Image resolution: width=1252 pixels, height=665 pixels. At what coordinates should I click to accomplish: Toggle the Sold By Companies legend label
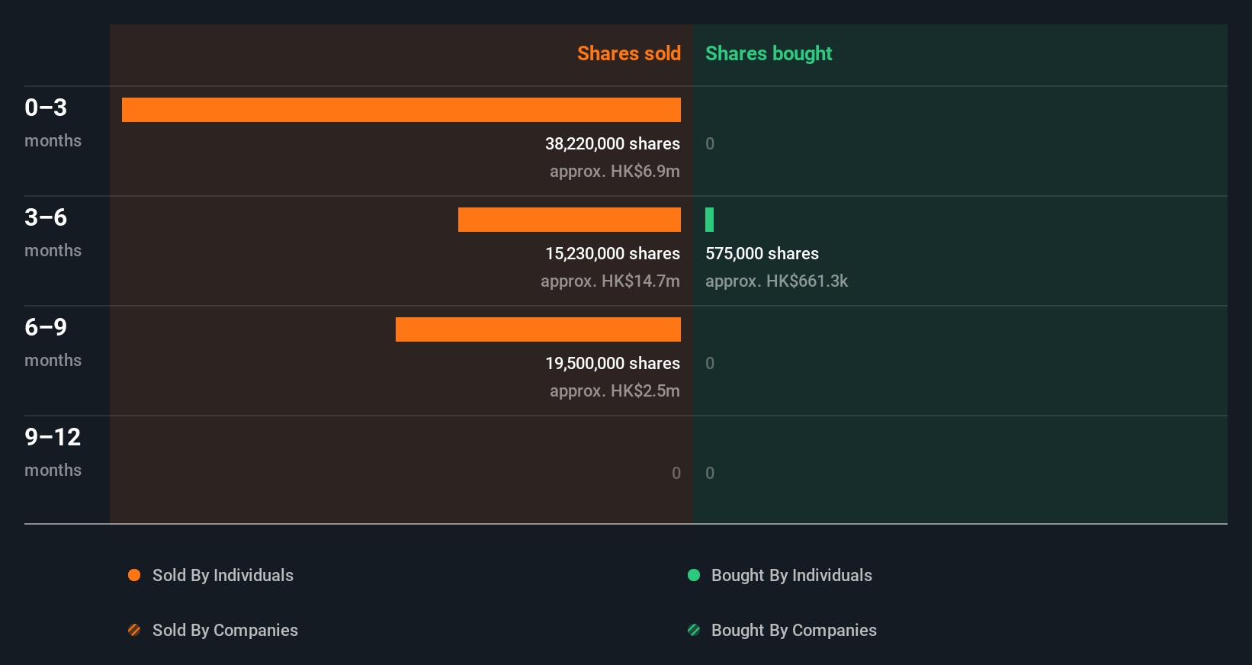[x=225, y=630]
